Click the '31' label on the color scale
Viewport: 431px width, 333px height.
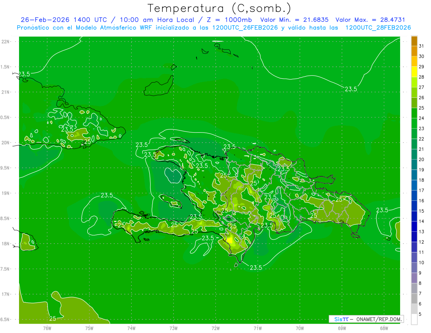pos(421,46)
